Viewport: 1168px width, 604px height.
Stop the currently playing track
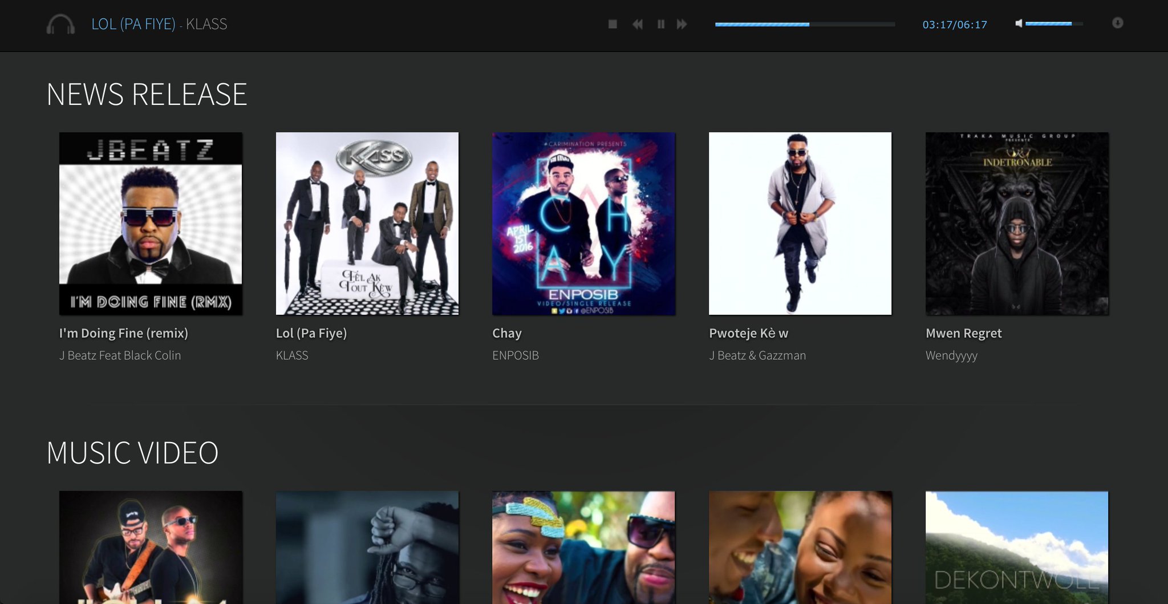click(613, 24)
